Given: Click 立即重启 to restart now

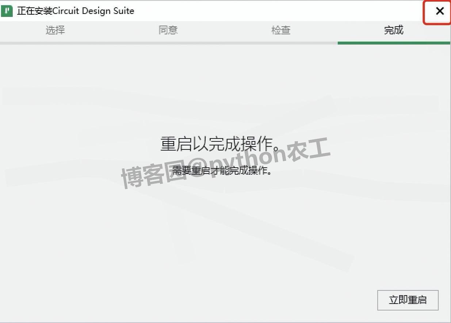Looking at the screenshot, I should (x=408, y=300).
